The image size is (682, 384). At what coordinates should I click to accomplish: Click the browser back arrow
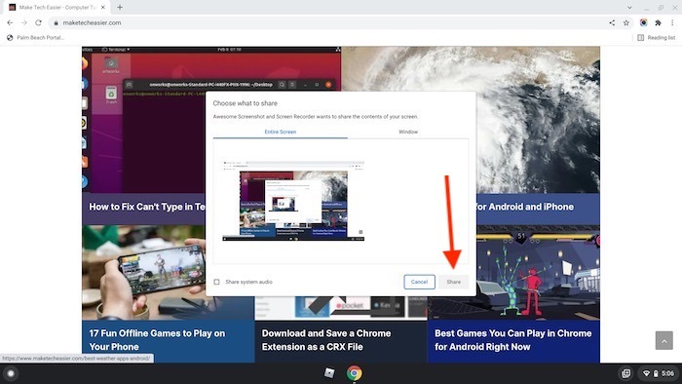(10, 22)
